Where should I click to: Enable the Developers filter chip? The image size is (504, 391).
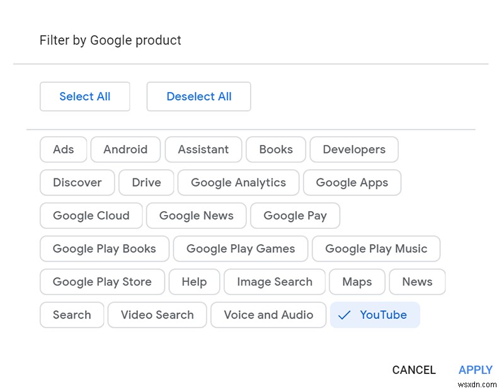coord(353,149)
